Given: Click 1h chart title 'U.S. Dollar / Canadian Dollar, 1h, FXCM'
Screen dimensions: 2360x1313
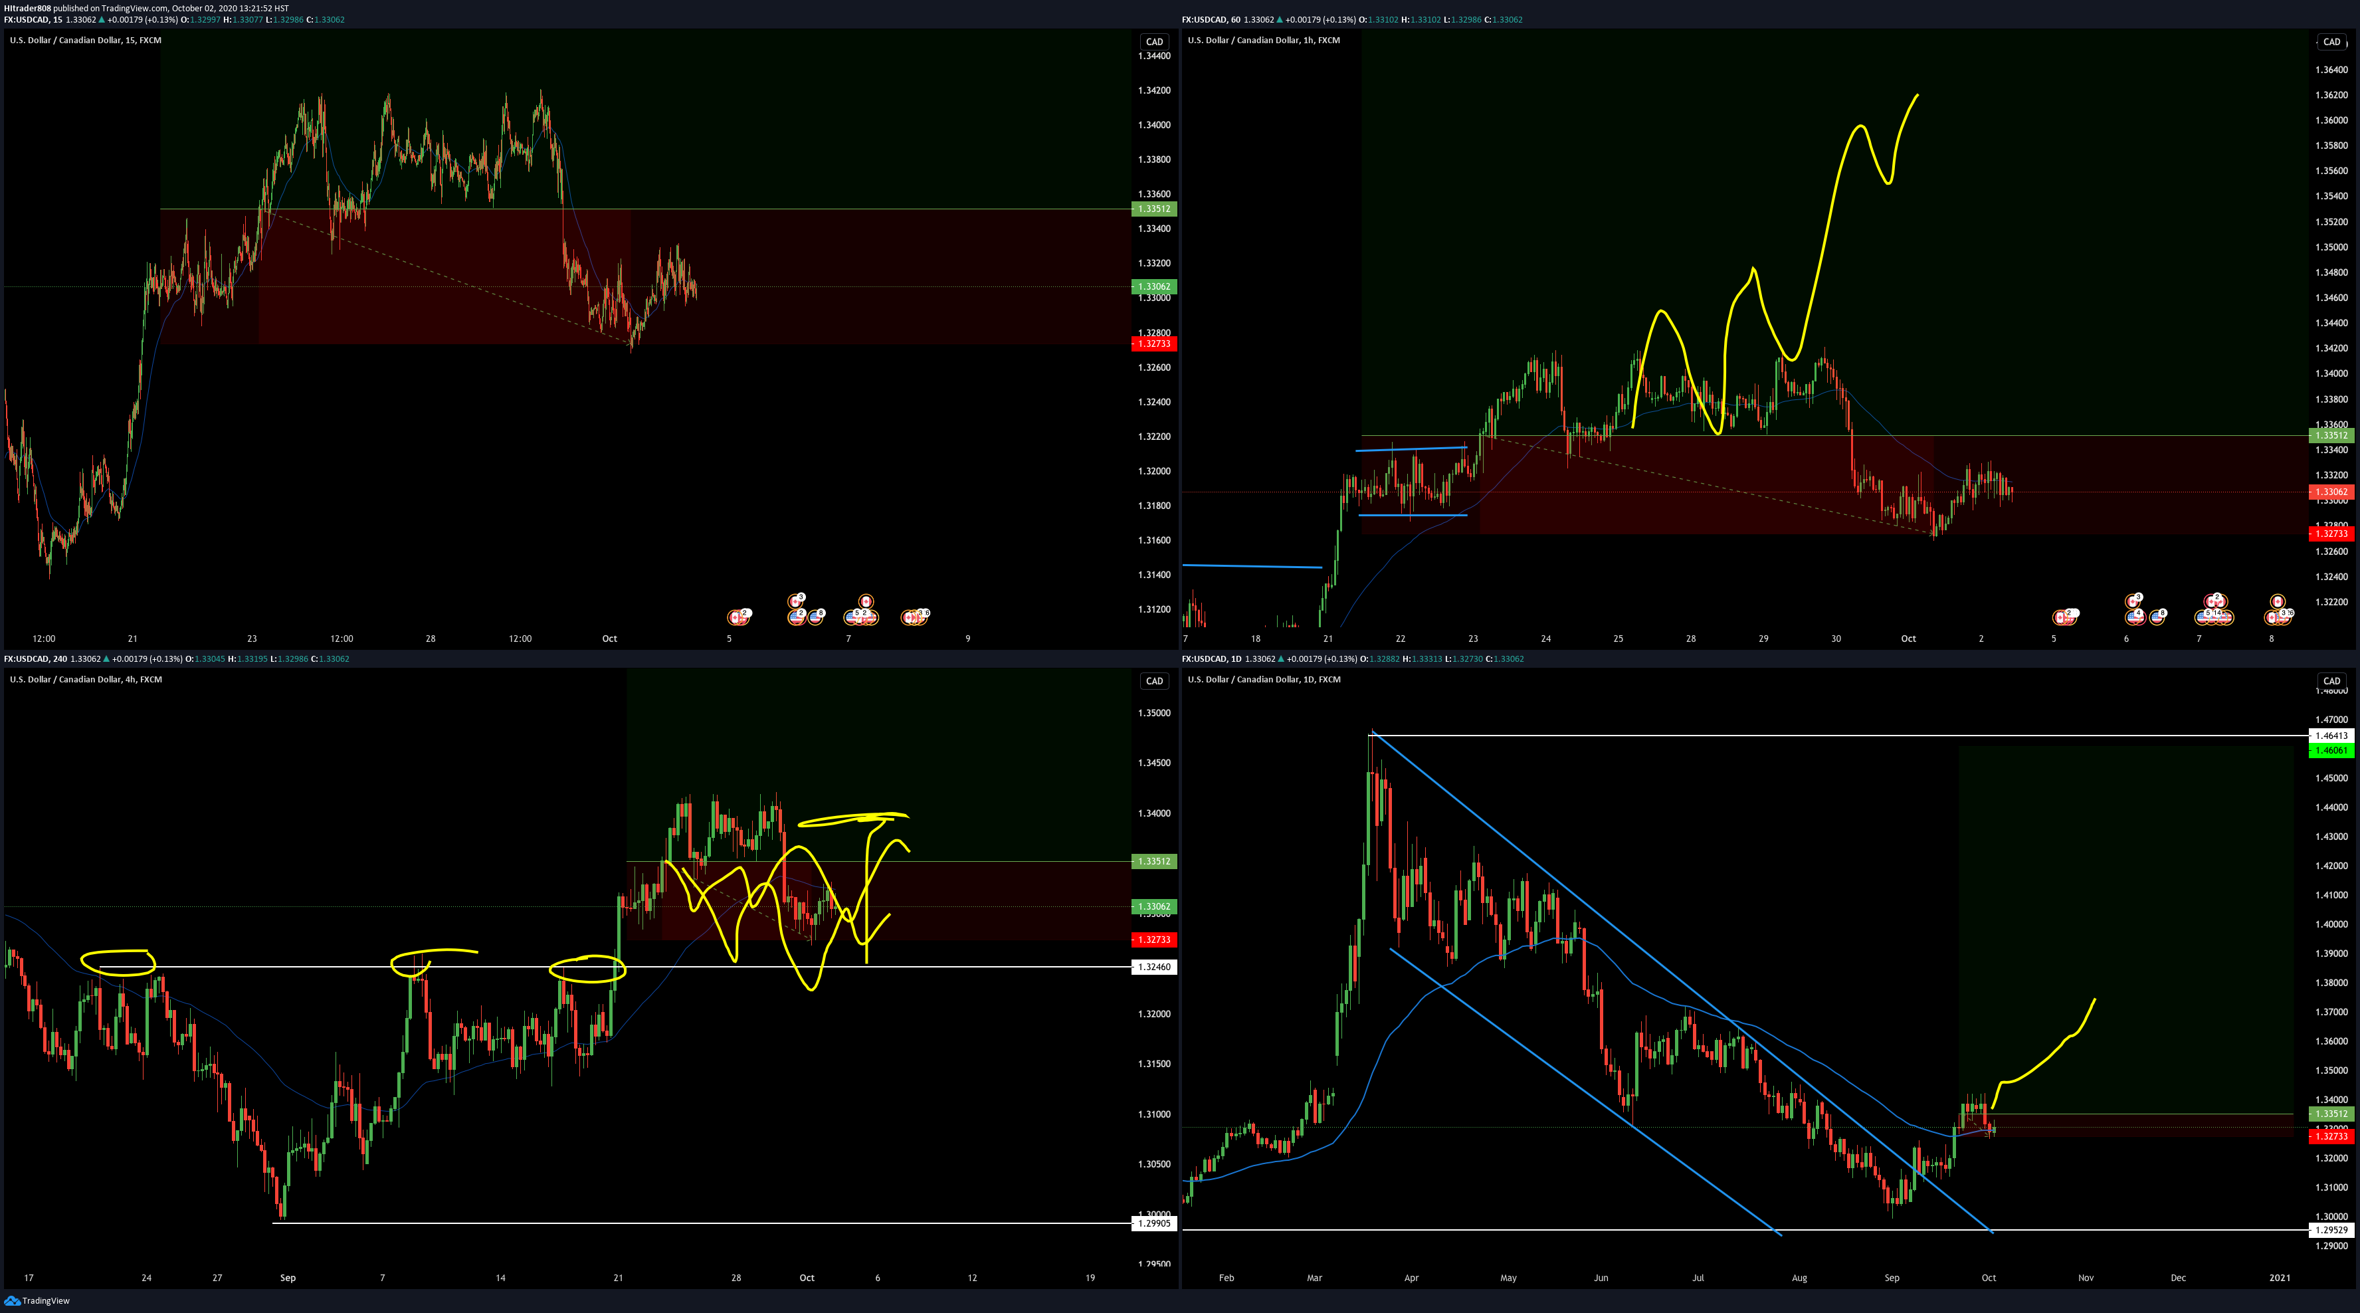Looking at the screenshot, I should [1263, 41].
